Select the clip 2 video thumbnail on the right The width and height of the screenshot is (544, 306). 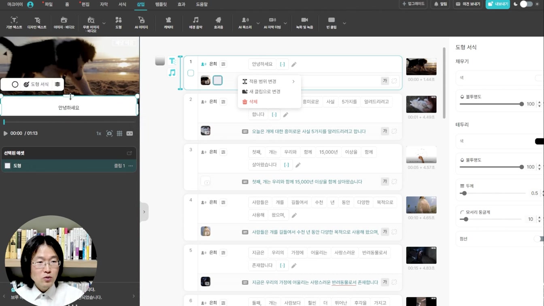click(x=421, y=104)
